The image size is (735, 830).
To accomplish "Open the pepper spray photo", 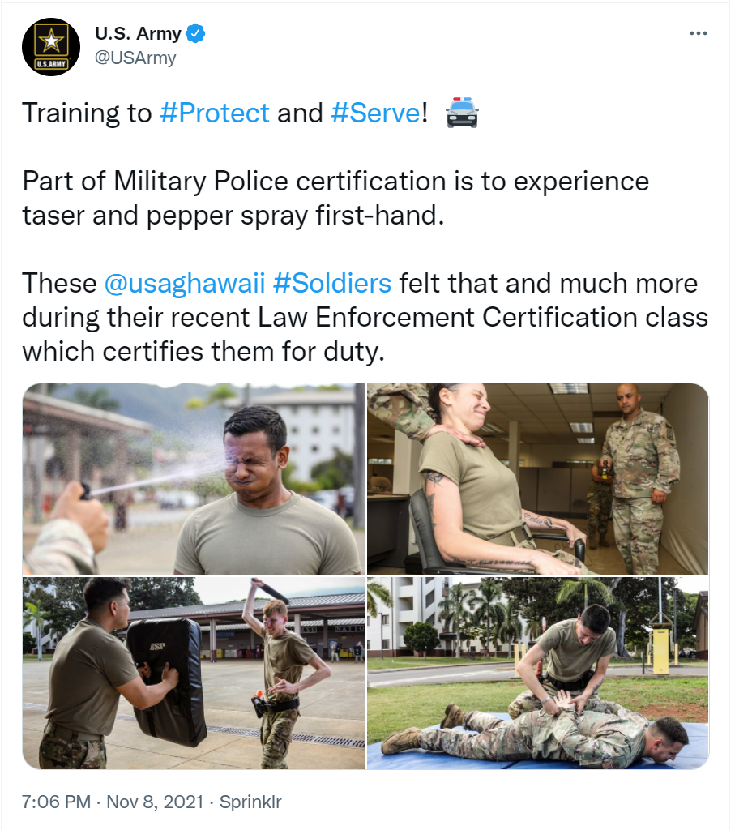I will coord(193,478).
